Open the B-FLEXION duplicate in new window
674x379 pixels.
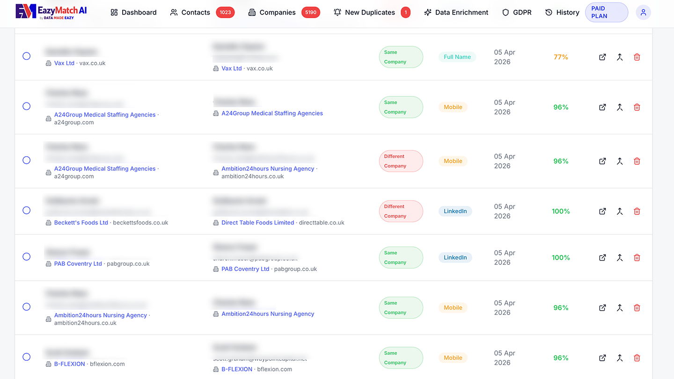click(x=602, y=358)
